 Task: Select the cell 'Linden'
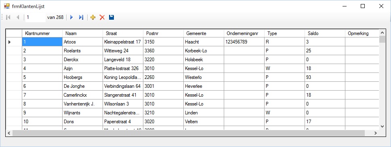click(x=204, y=113)
